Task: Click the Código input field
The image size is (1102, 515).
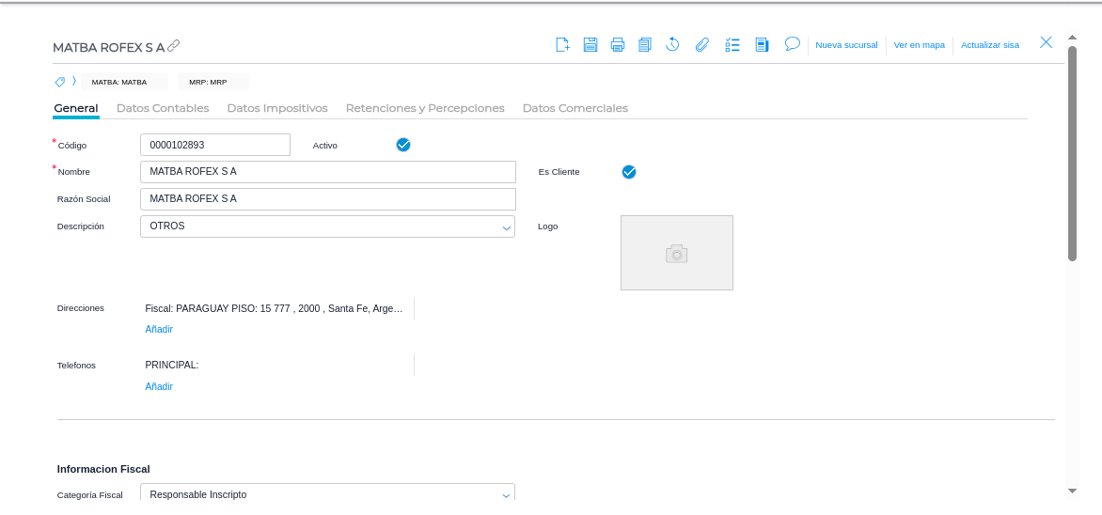Action: [215, 145]
